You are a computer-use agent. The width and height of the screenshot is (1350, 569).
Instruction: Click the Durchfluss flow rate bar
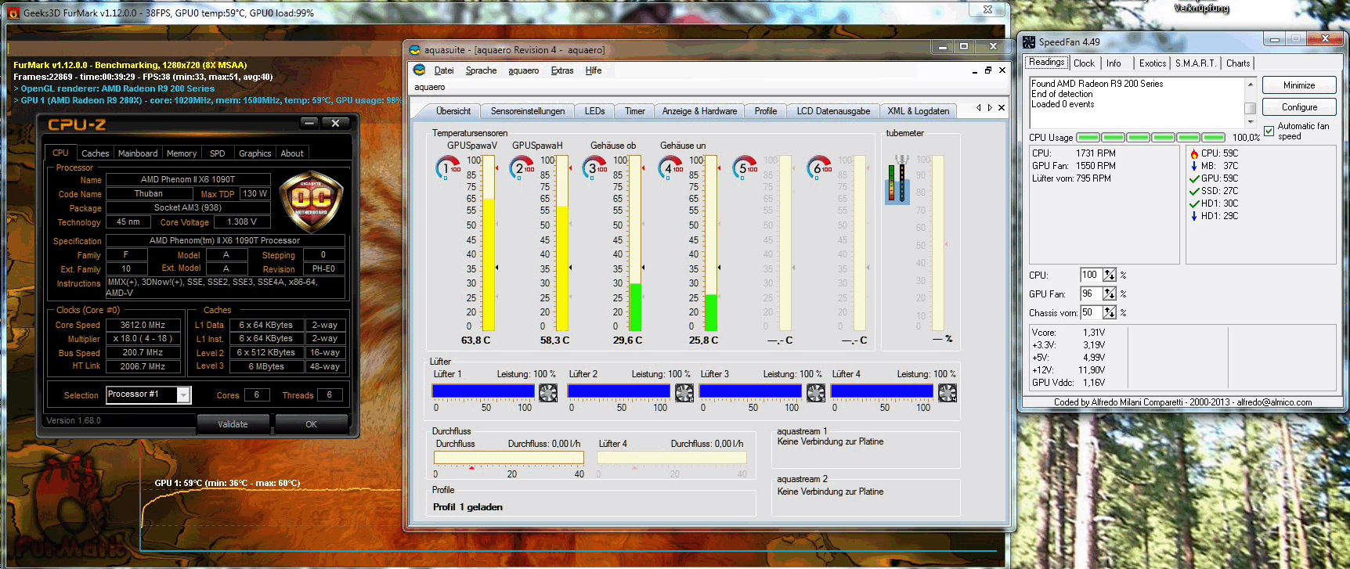(x=508, y=458)
